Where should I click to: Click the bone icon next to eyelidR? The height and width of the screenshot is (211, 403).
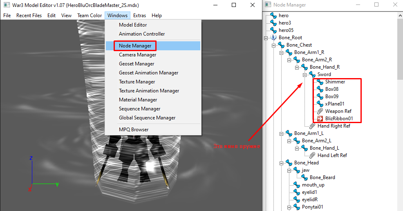[x=297, y=200]
